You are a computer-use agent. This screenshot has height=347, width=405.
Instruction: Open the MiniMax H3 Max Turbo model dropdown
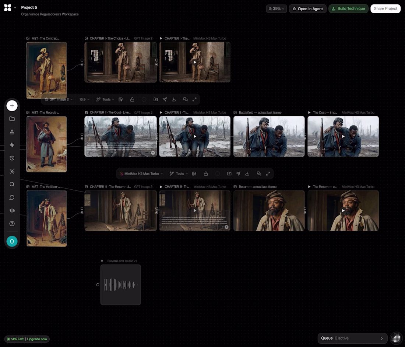pyautogui.click(x=141, y=173)
